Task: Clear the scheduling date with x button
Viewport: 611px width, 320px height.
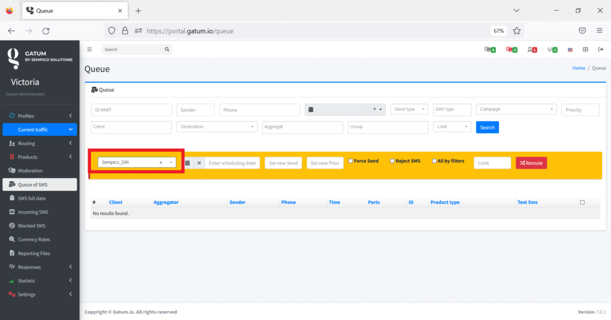Action: click(199, 163)
